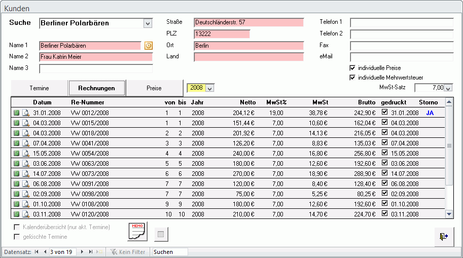Viewport: 463px width, 258px height.
Task: Click the invoice list scroll down arrow
Action: (x=449, y=214)
